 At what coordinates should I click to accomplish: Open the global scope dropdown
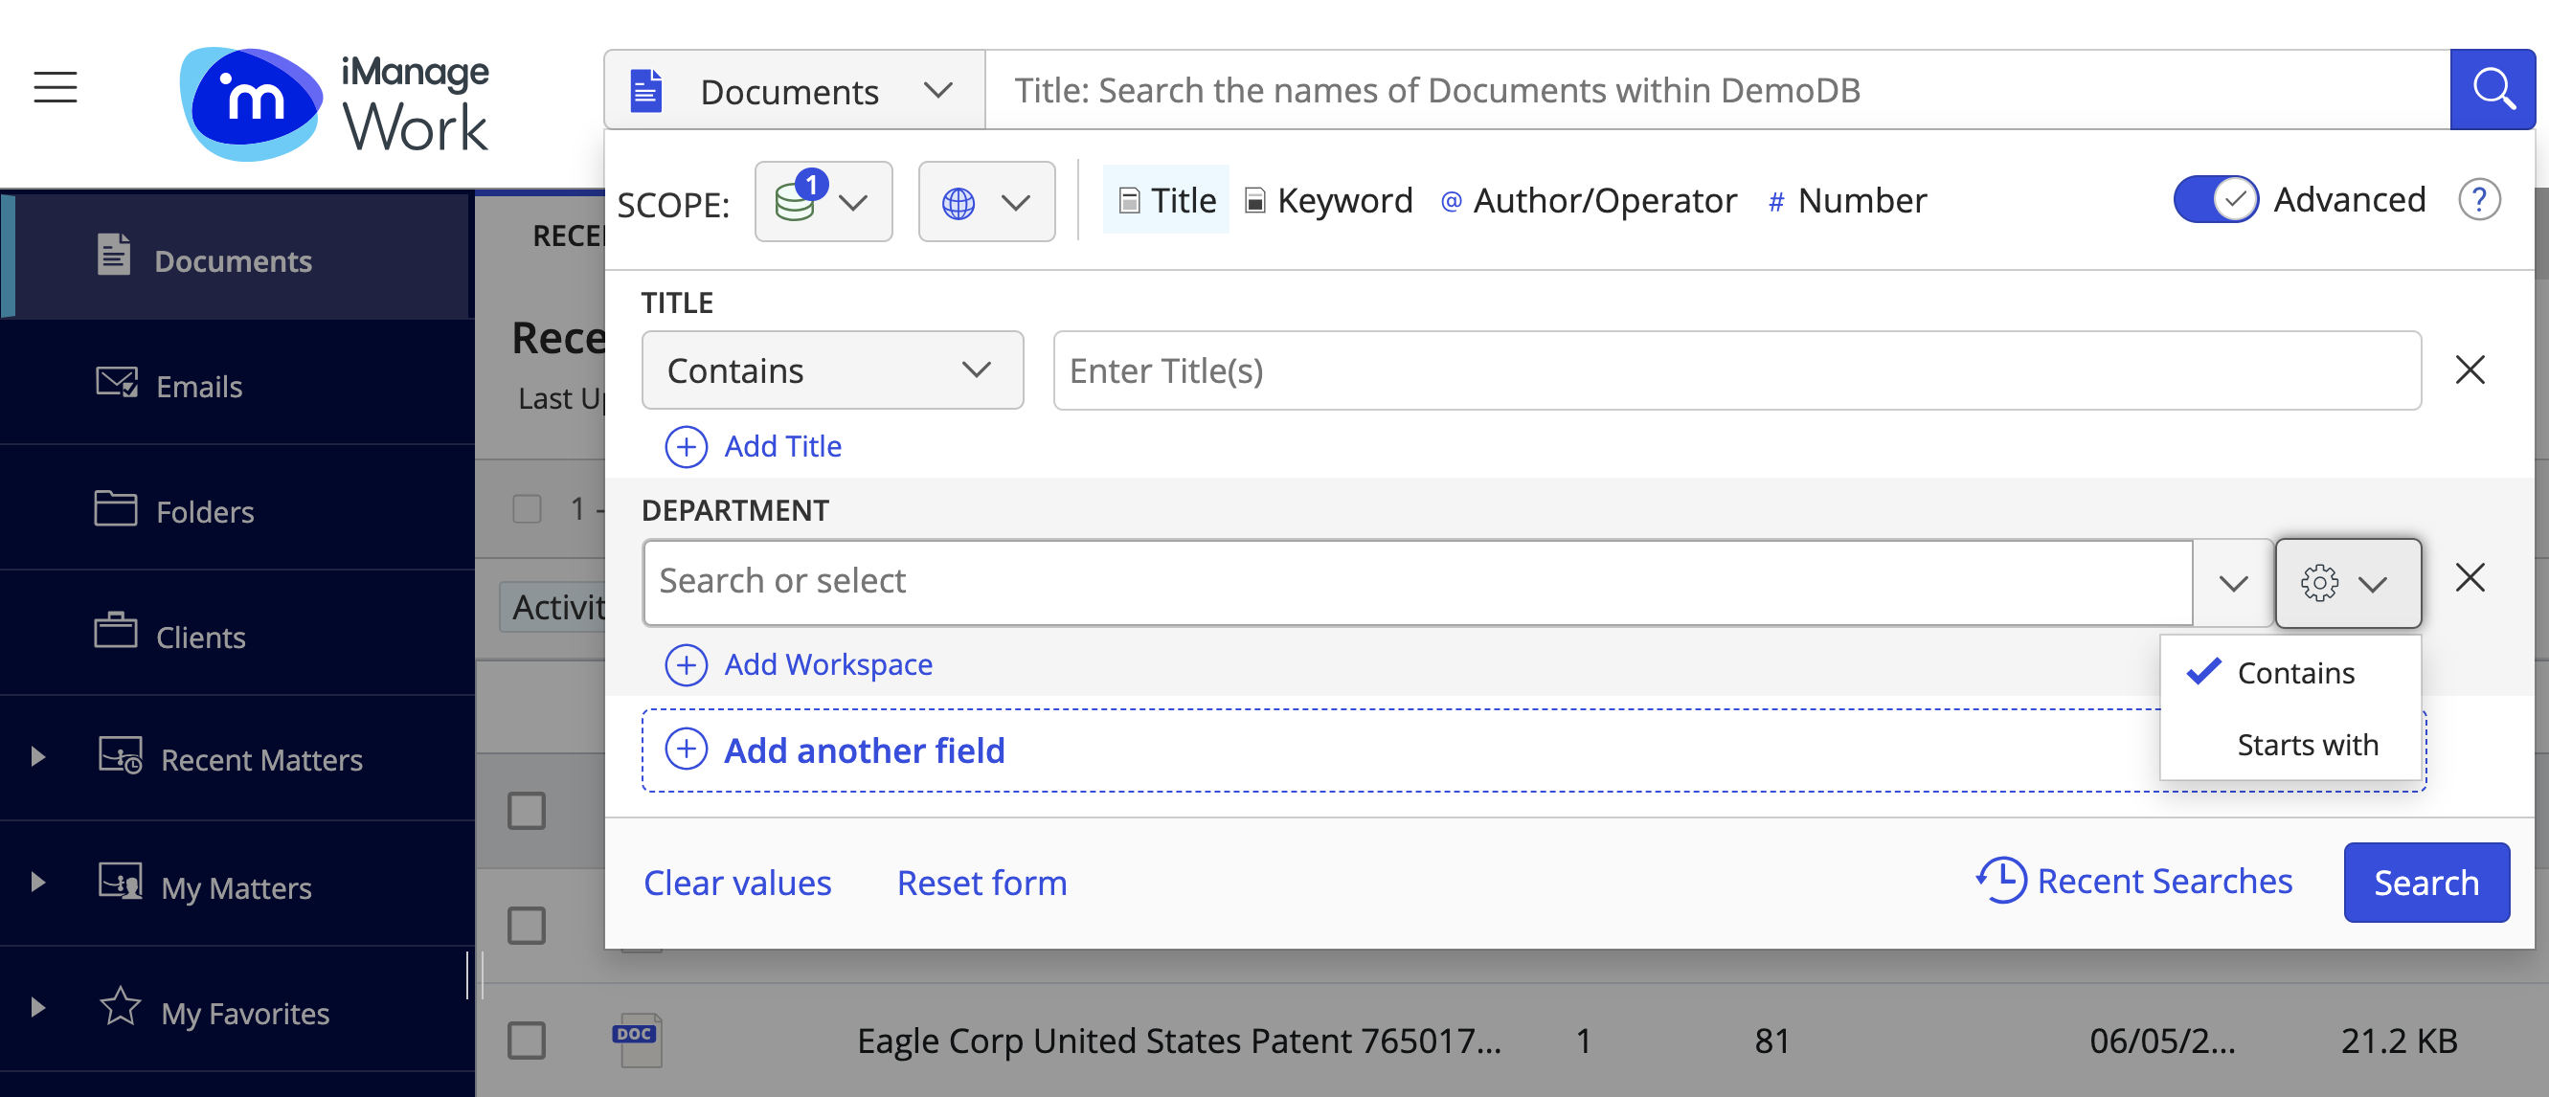(x=986, y=201)
